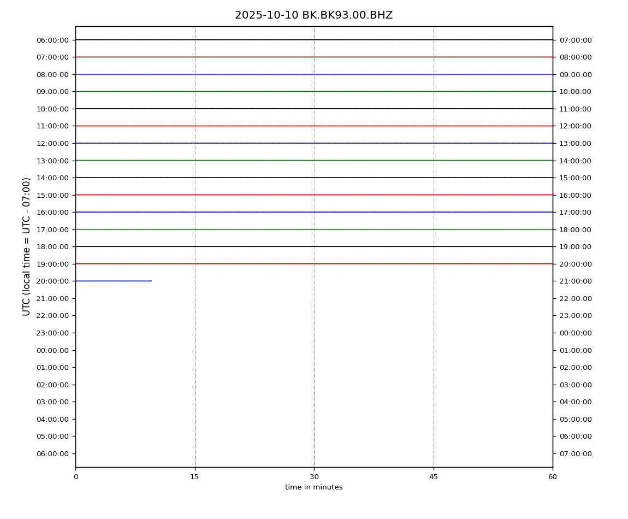
Task: Click the red trace beside left label 07:00:00
Action: pos(314,57)
